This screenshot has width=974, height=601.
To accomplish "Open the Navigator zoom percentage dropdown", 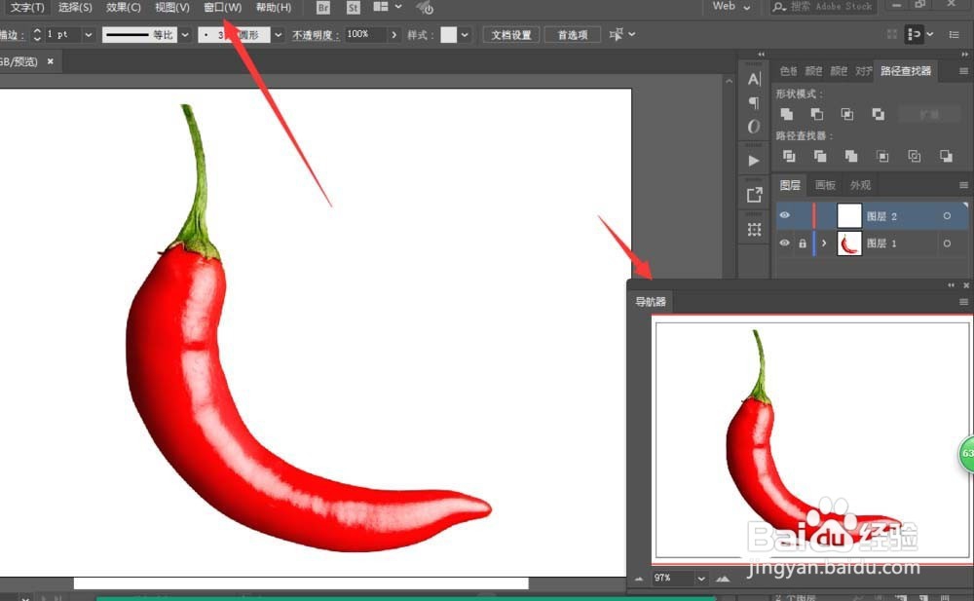I will click(x=701, y=579).
